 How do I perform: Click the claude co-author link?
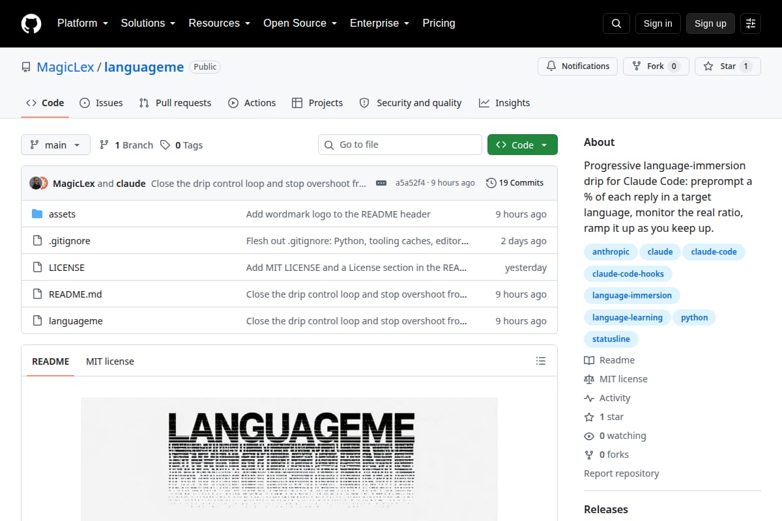pos(131,183)
